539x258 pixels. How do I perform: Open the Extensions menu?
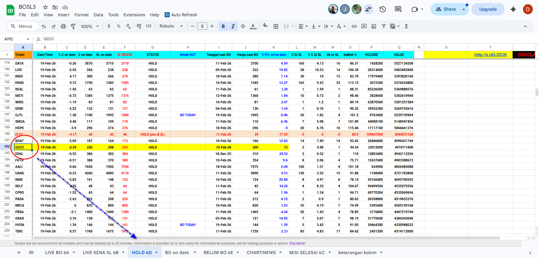coord(134,15)
